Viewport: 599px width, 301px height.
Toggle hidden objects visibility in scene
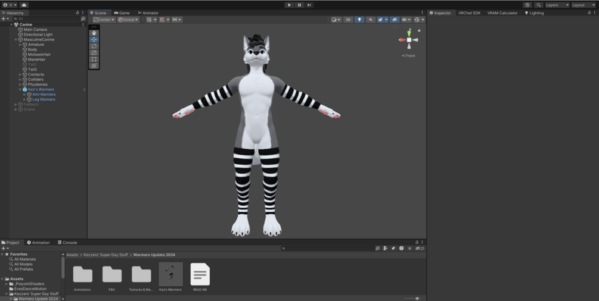(x=395, y=20)
